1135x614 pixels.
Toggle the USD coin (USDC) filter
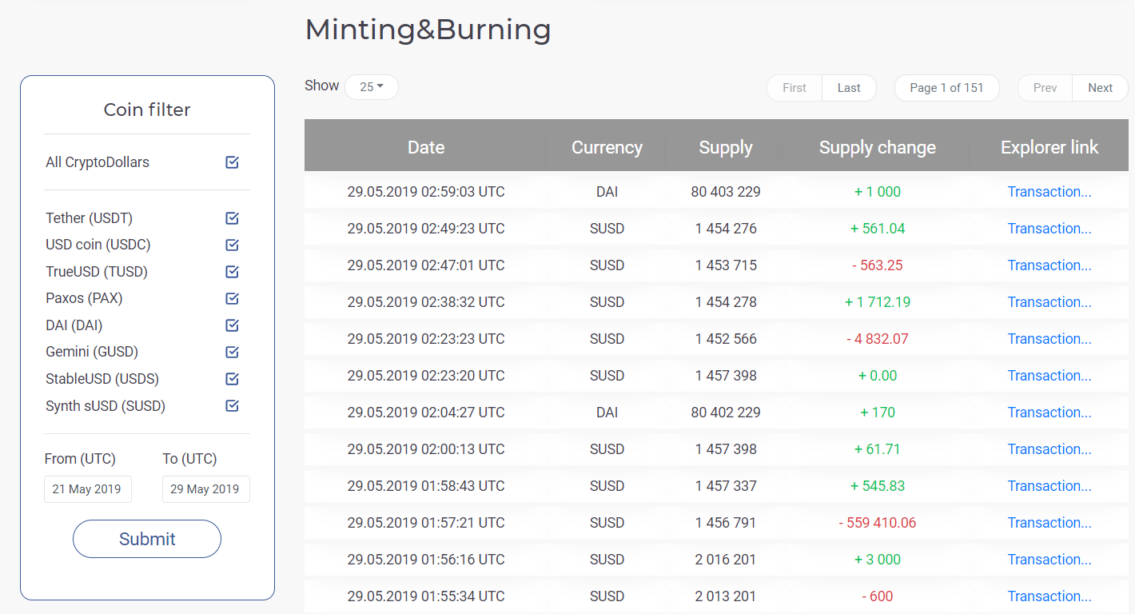232,245
